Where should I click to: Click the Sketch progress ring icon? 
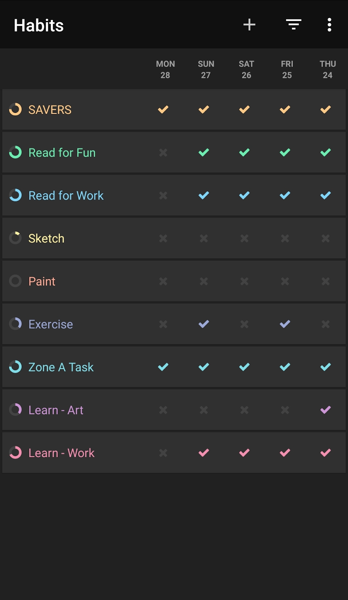[15, 238]
